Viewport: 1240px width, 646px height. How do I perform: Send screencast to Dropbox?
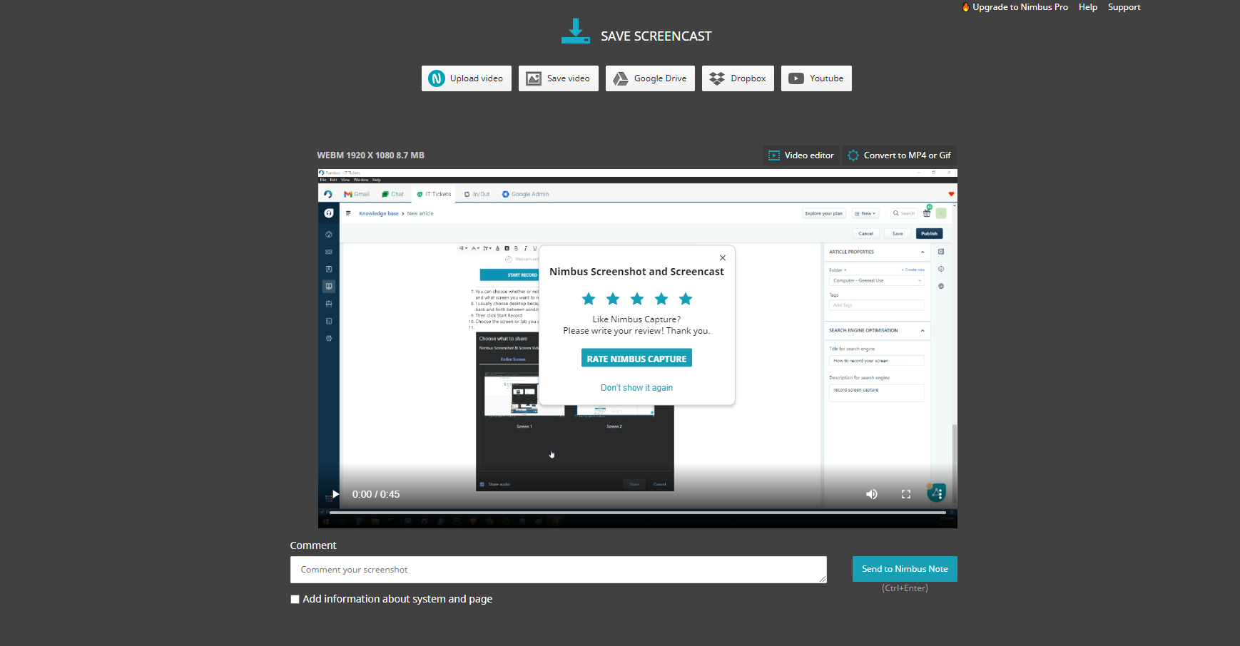(738, 78)
